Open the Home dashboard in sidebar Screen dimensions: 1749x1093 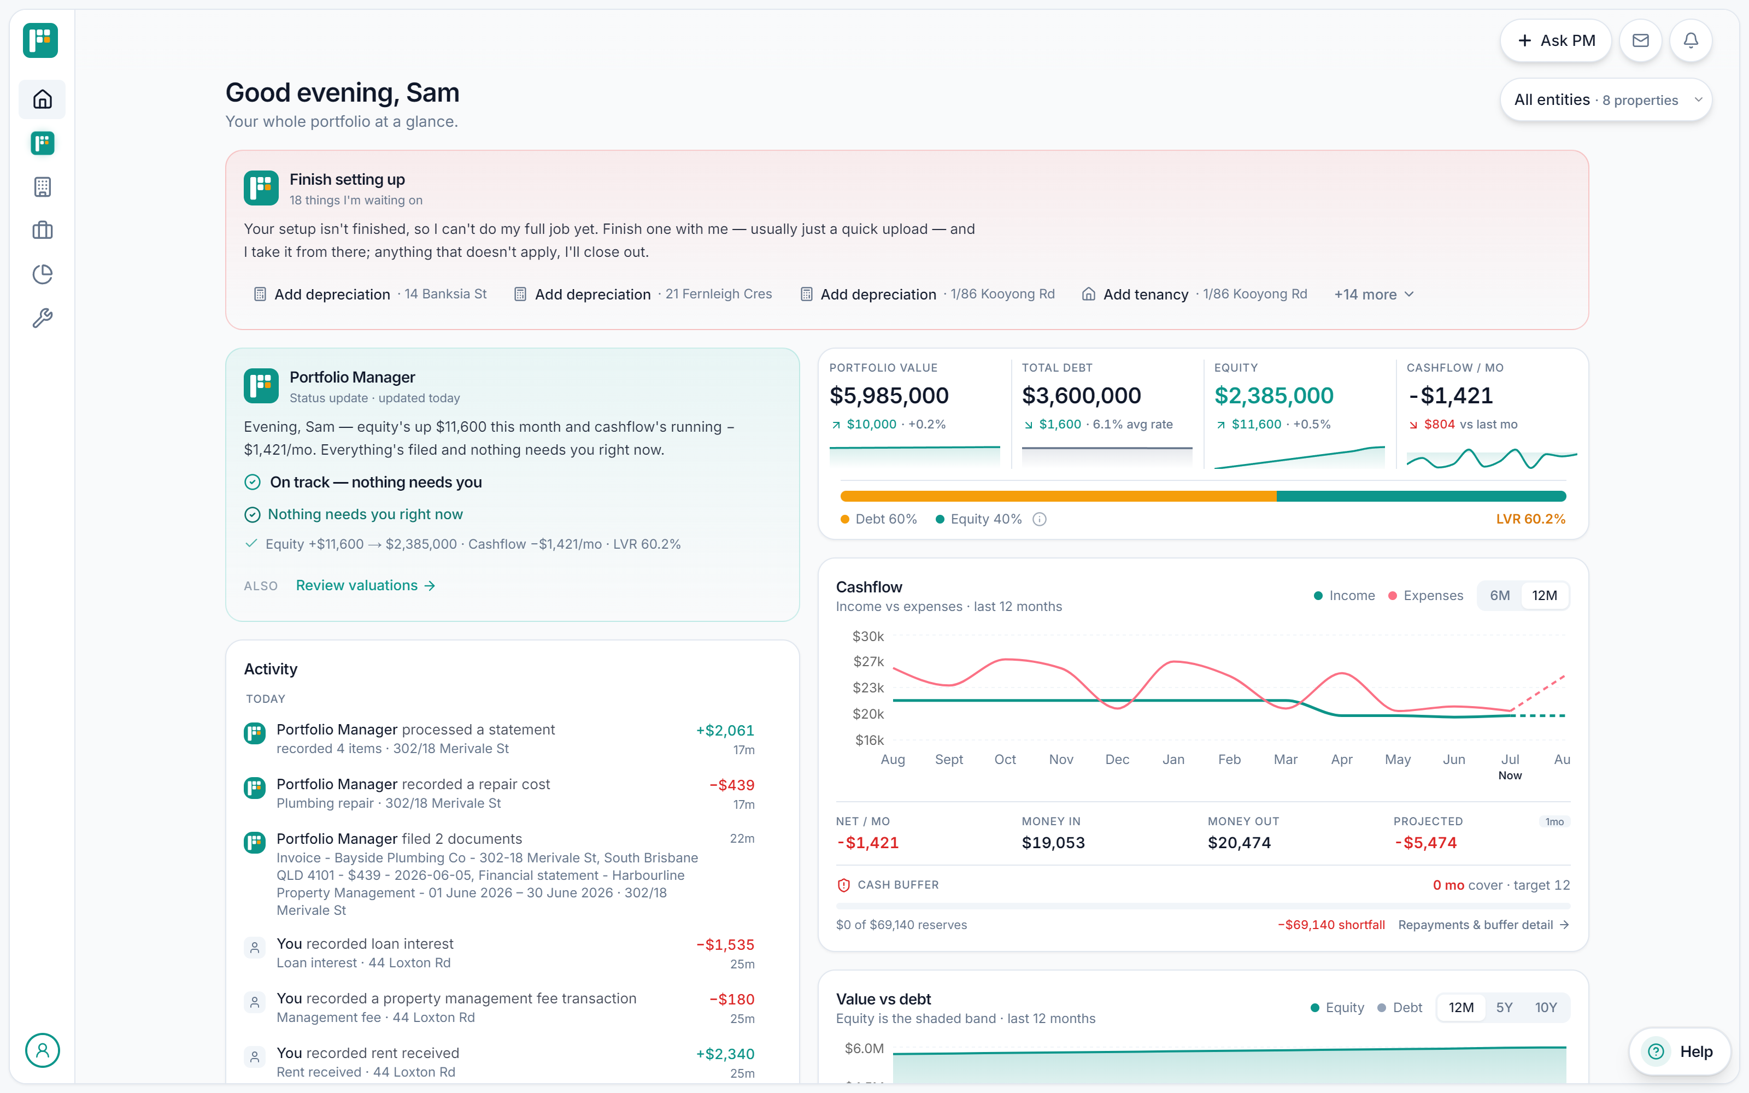point(43,99)
